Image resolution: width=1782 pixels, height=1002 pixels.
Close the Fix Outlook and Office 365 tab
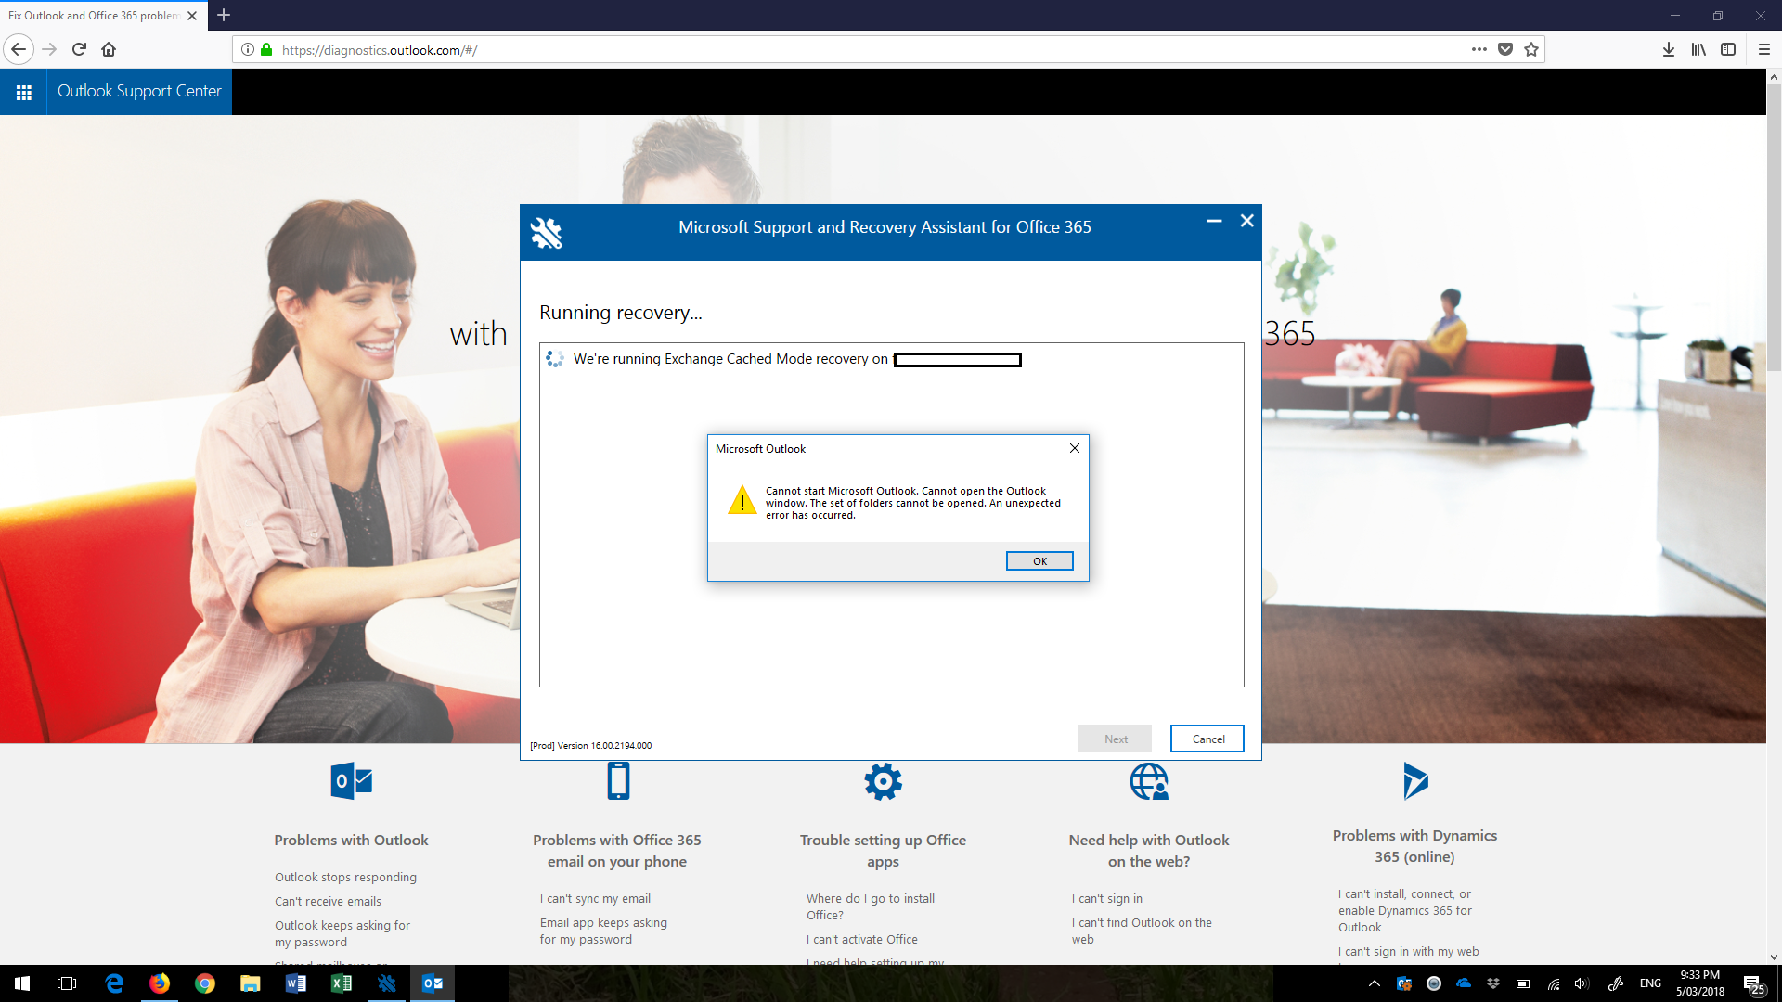click(192, 16)
